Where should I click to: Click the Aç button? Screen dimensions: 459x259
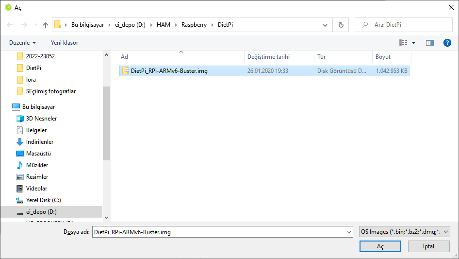click(x=380, y=246)
